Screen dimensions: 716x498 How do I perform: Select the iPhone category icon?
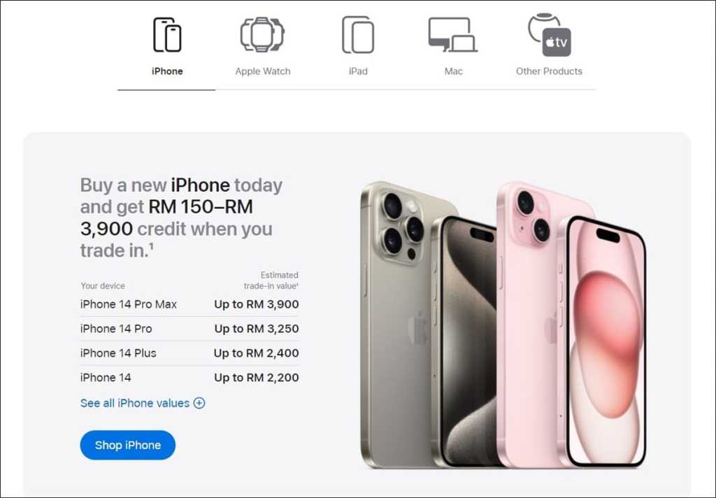[167, 35]
